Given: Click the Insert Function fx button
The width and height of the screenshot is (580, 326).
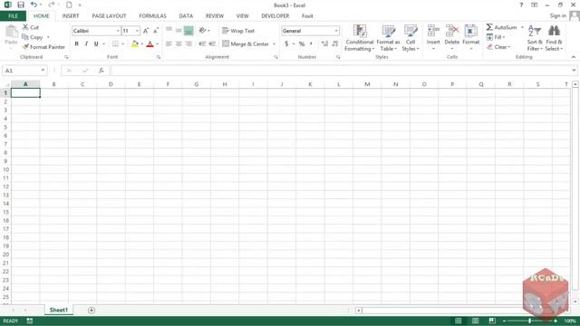Looking at the screenshot, I should (x=101, y=71).
